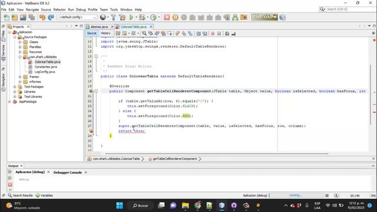Expand the Recursos package
The width and height of the screenshot is (377, 212).
click(20, 52)
